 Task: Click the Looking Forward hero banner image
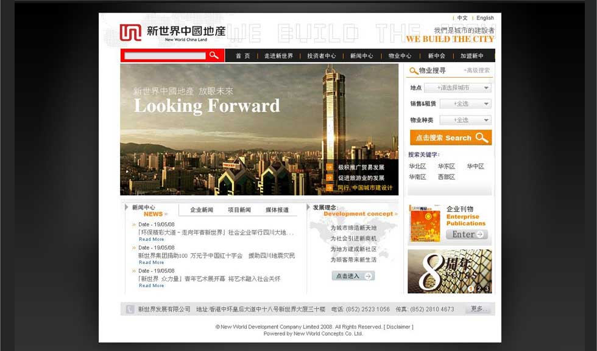(260, 130)
